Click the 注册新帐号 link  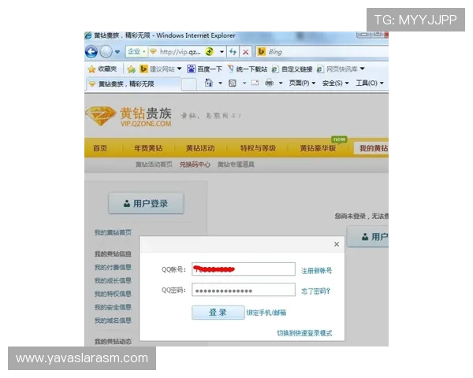[316, 270]
